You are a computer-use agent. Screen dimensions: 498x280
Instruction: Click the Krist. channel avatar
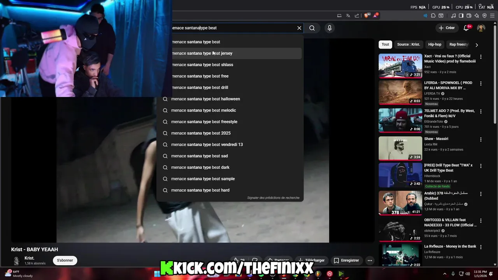(16, 261)
